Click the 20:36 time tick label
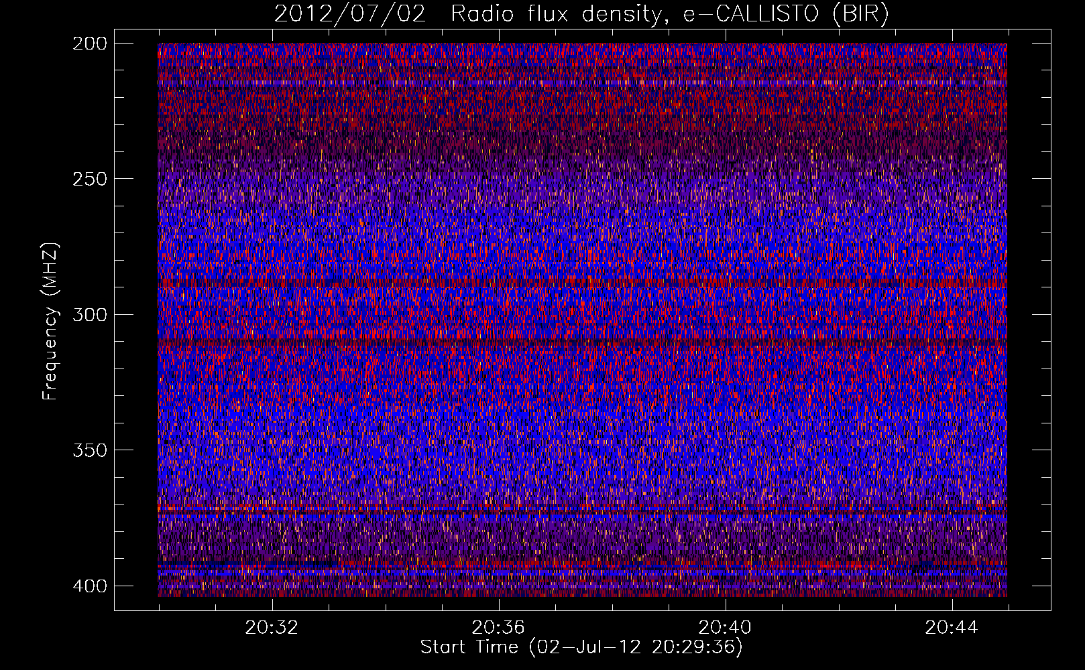Image resolution: width=1085 pixels, height=670 pixels. point(498,628)
